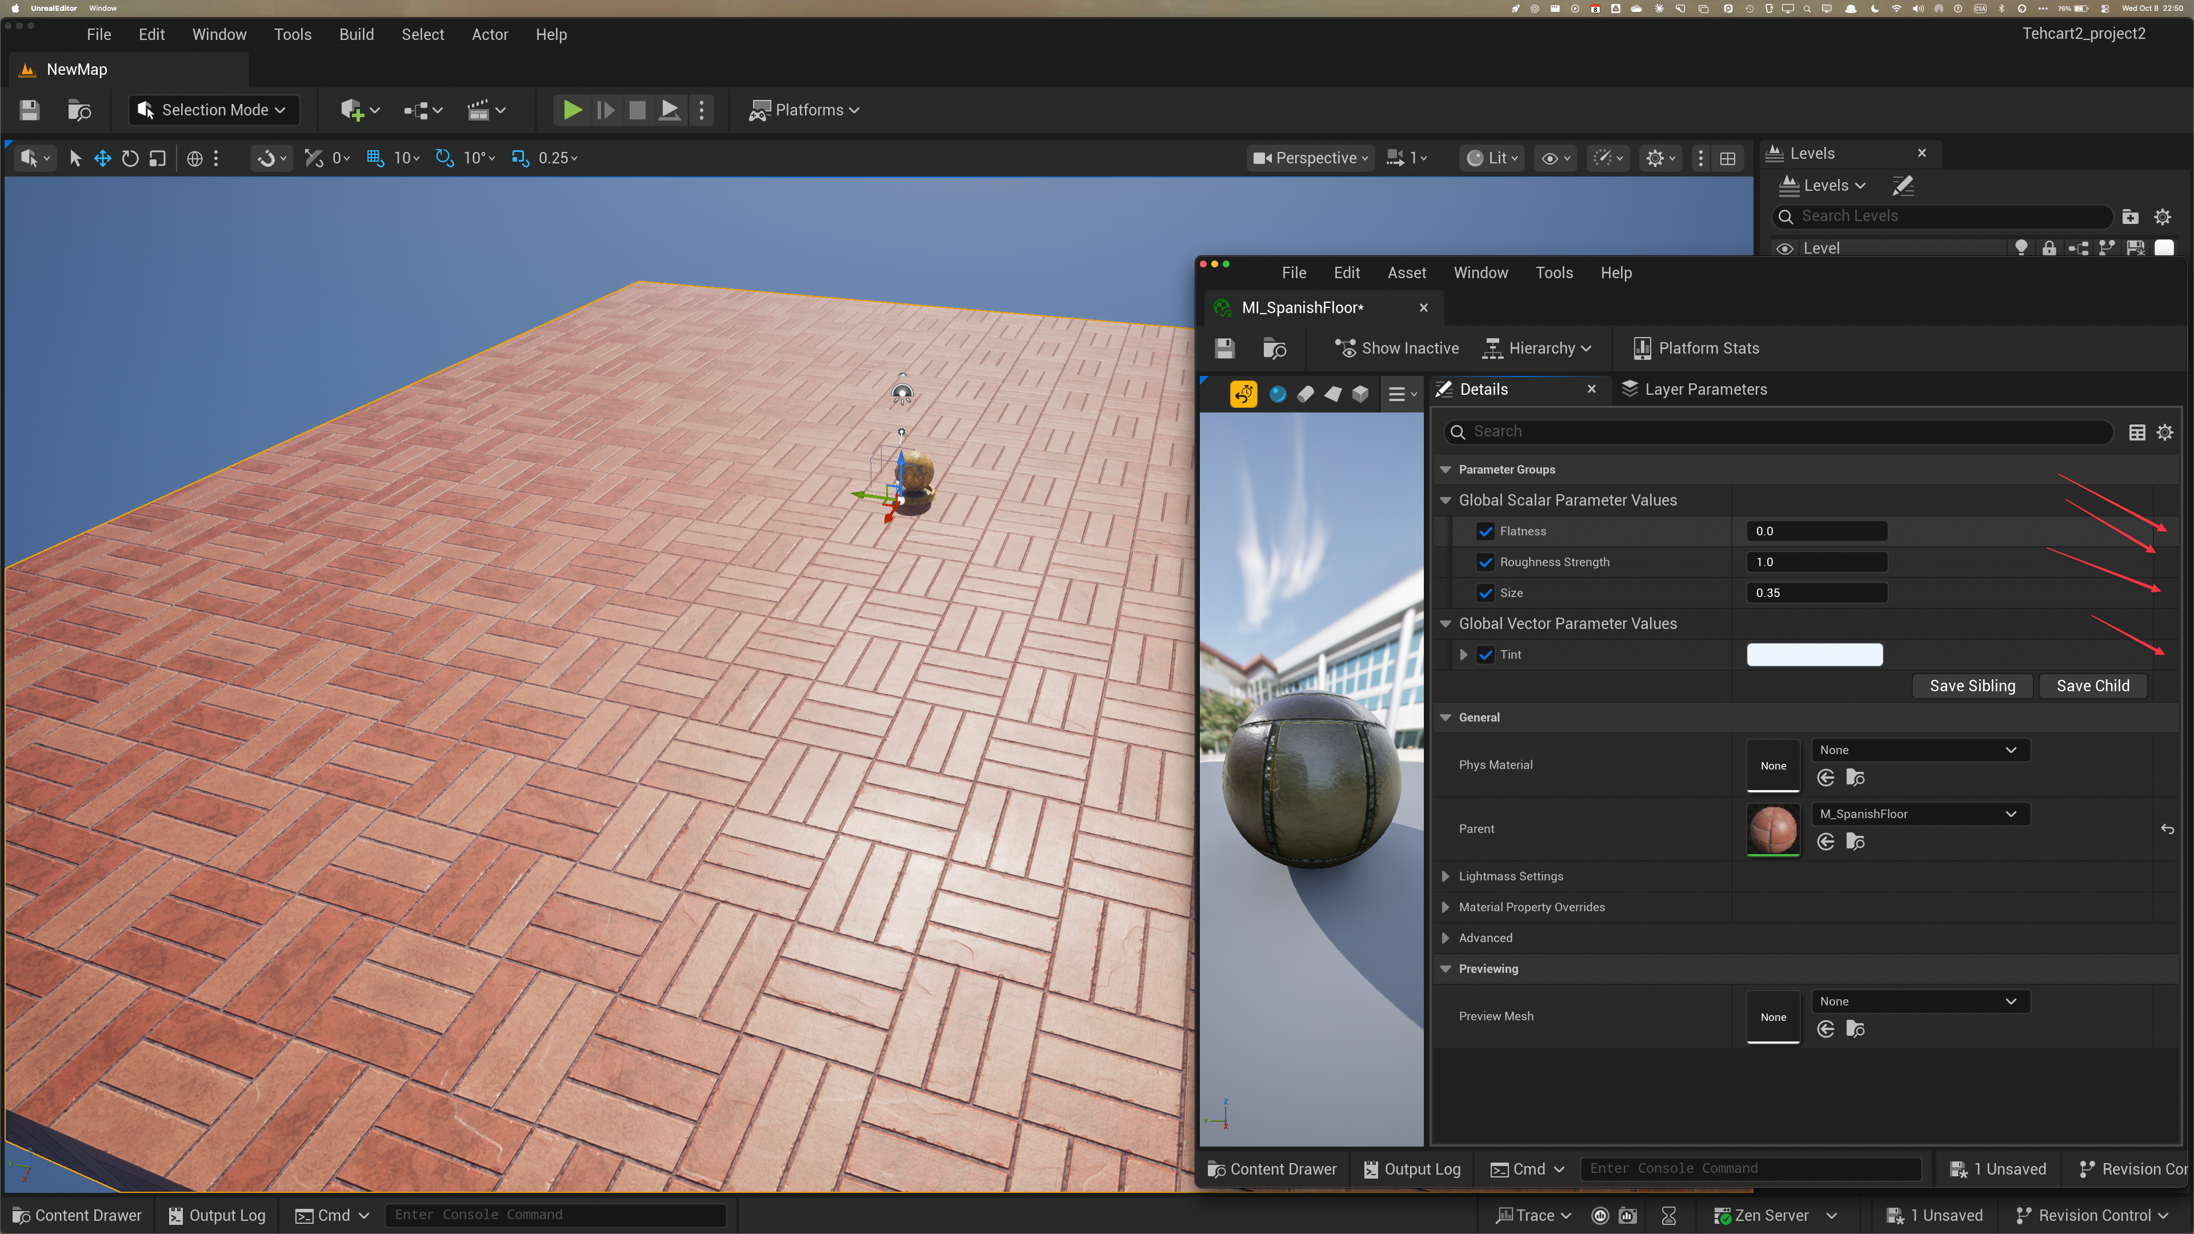Toggle Details property matrix table icon
This screenshot has height=1234, width=2194.
pyautogui.click(x=2137, y=432)
